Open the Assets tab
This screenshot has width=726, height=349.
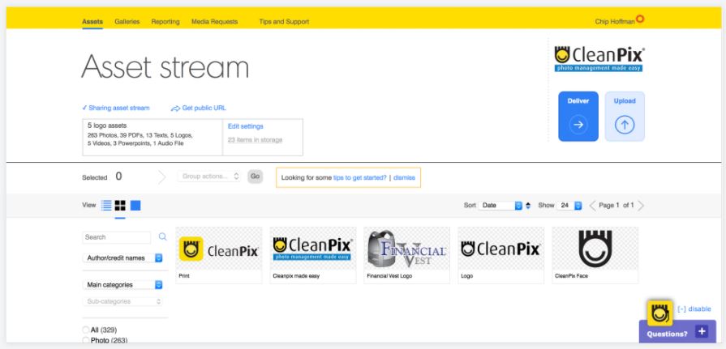(92, 22)
